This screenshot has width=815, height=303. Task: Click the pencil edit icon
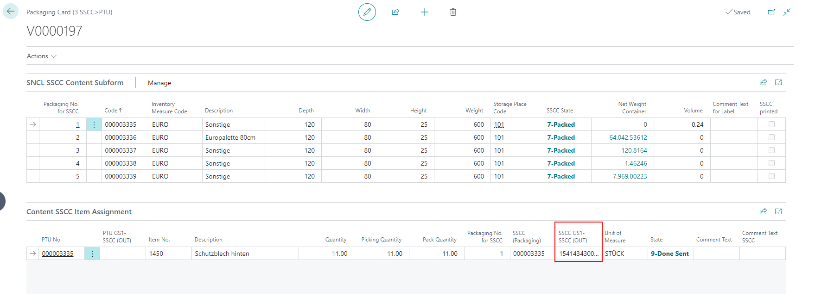[367, 12]
